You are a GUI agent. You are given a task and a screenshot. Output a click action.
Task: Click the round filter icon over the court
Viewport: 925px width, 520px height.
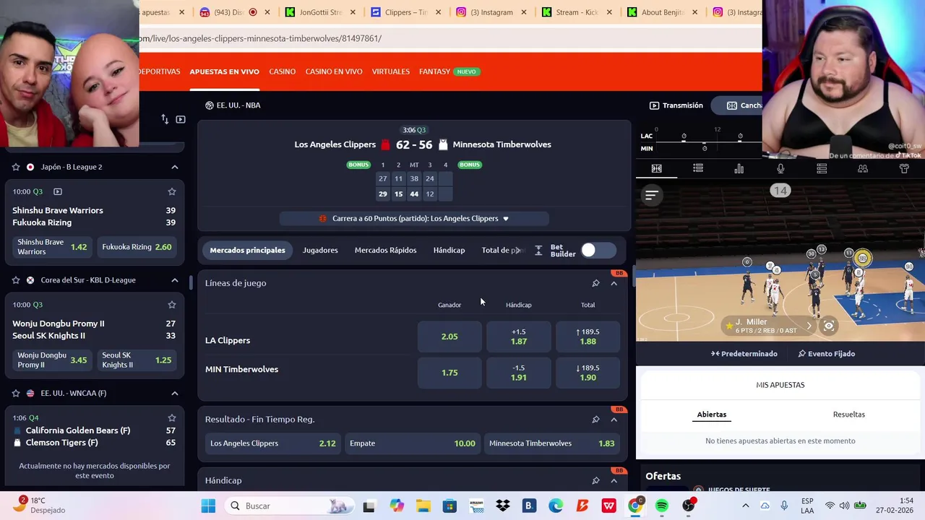click(651, 195)
